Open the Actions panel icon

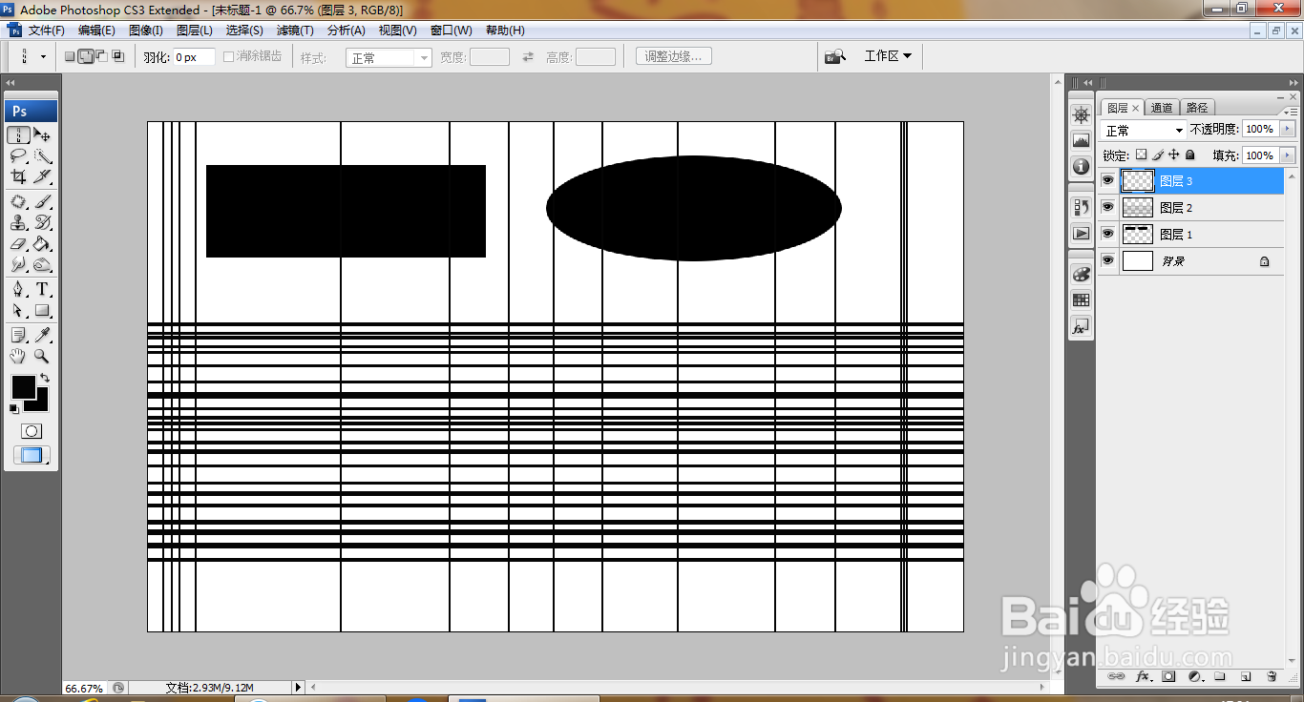click(1081, 233)
